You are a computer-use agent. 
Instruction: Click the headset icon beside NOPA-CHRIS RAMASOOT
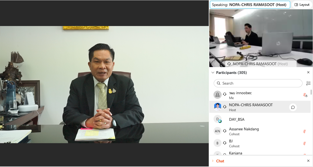(225, 106)
